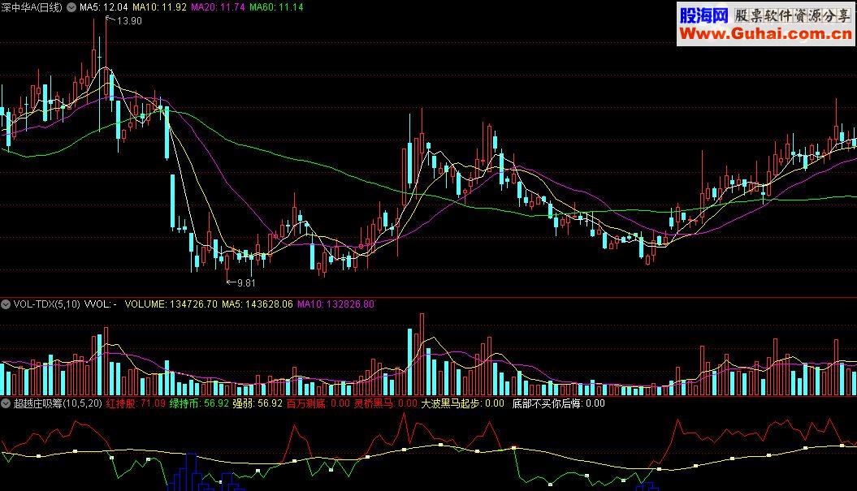The height and width of the screenshot is (491, 857).
Task: Click the 强弱: 56.92 value
Action: click(x=258, y=403)
